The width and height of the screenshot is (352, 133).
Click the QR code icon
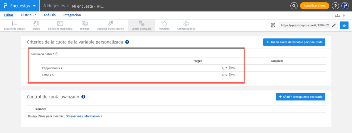coord(273,25)
